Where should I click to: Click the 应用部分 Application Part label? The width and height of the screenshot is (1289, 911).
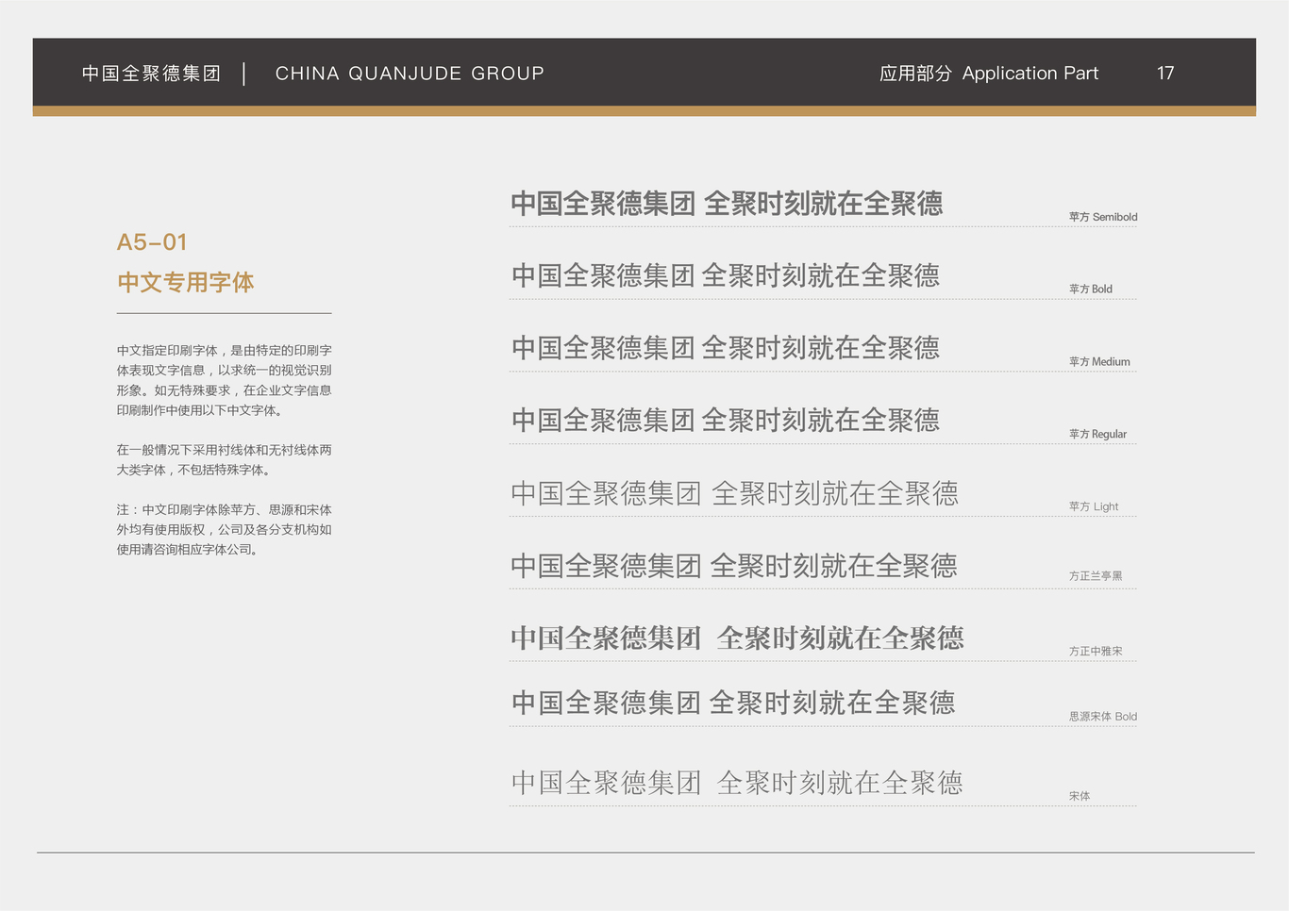pyautogui.click(x=989, y=74)
